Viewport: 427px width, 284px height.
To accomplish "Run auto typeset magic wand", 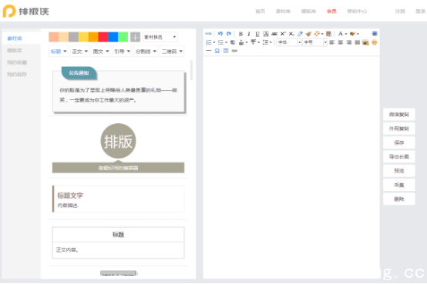I will coord(317,34).
